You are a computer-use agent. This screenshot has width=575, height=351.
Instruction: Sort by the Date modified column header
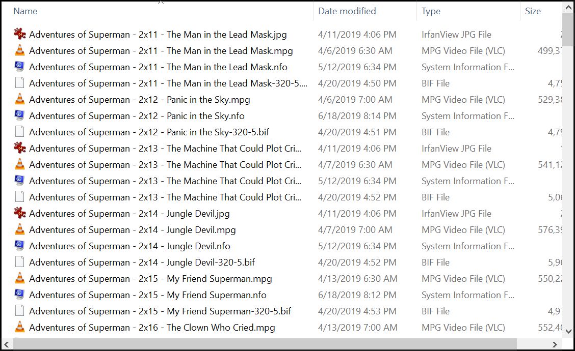click(347, 11)
